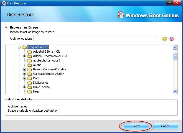Select Dictionaries in the tree
The image size is (183, 133).
pos(40,83)
